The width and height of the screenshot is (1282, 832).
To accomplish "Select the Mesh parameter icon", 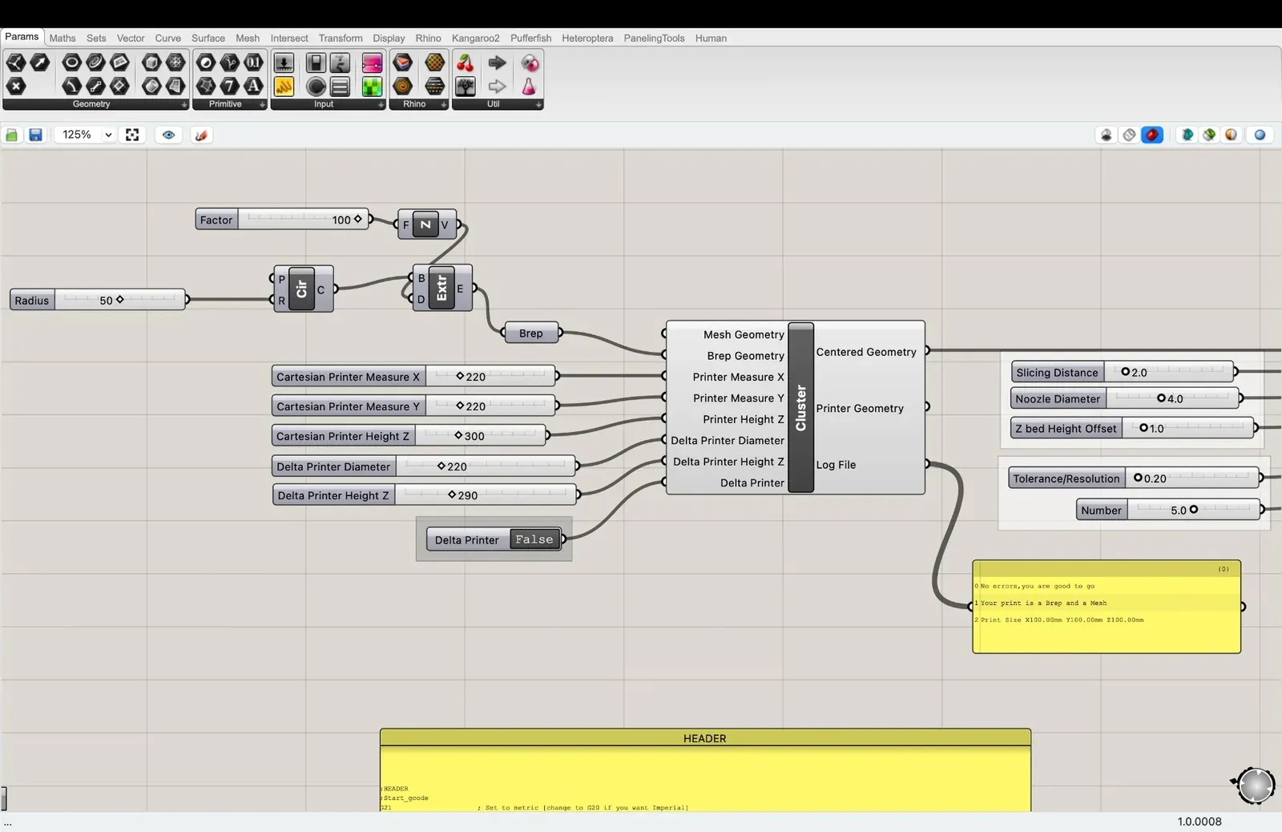I will 175,63.
